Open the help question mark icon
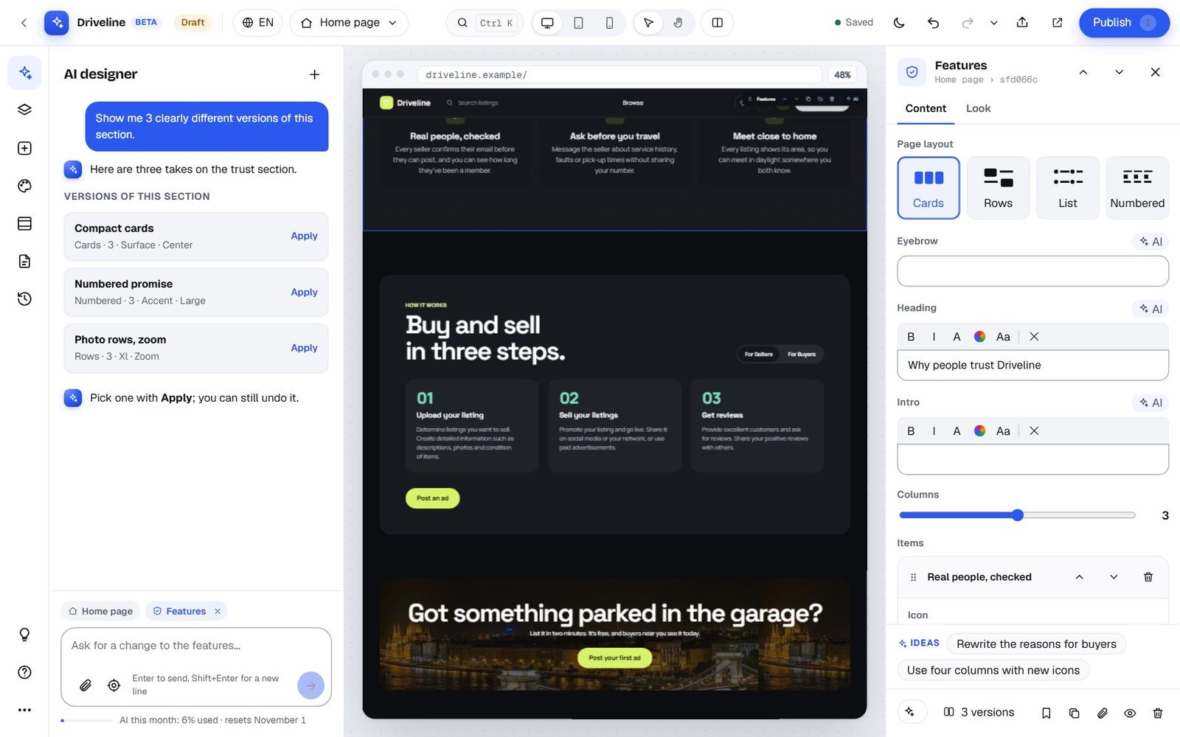The image size is (1180, 737). [24, 672]
